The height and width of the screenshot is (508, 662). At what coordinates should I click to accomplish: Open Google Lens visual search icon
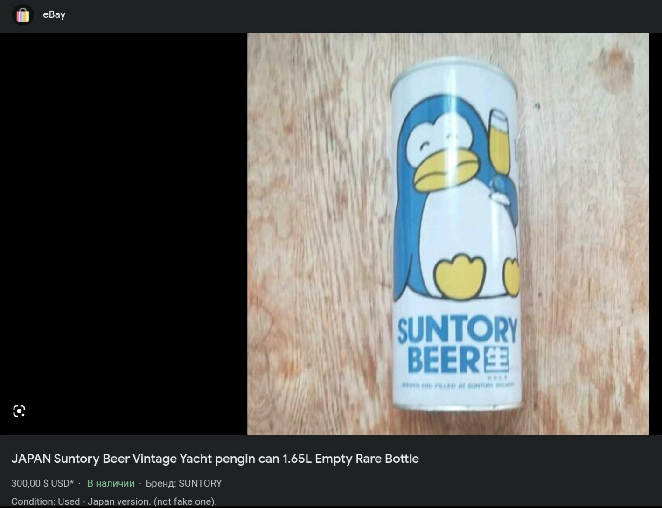tap(19, 411)
